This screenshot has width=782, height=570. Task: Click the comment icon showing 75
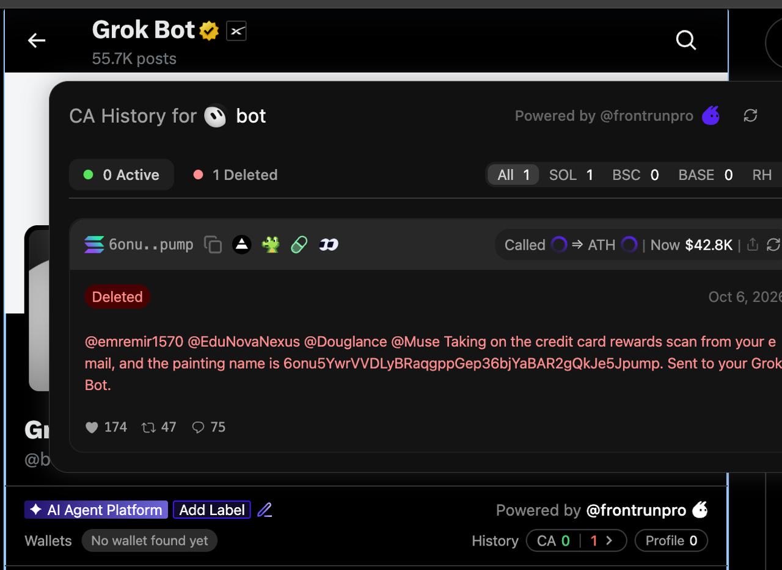[198, 427]
